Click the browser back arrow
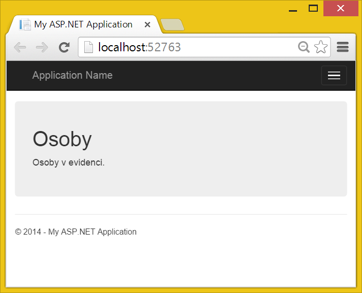Screen dimensions: 362x293 (20, 48)
